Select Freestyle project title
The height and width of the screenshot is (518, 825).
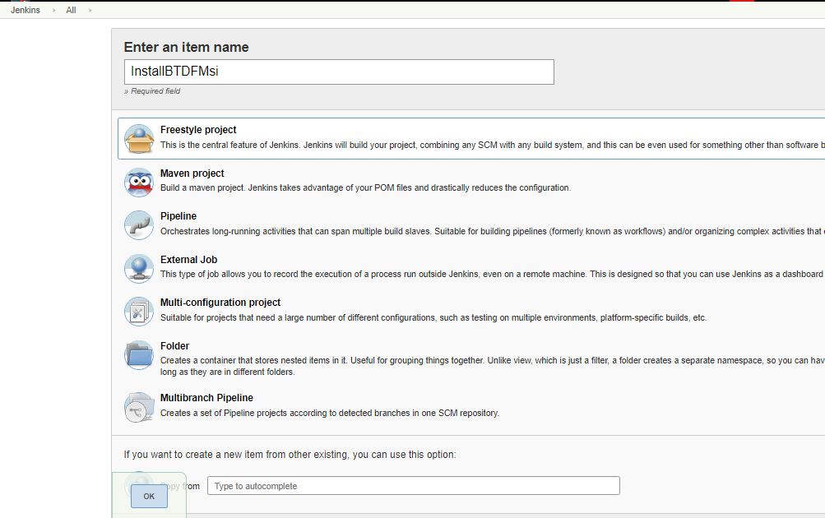click(198, 130)
